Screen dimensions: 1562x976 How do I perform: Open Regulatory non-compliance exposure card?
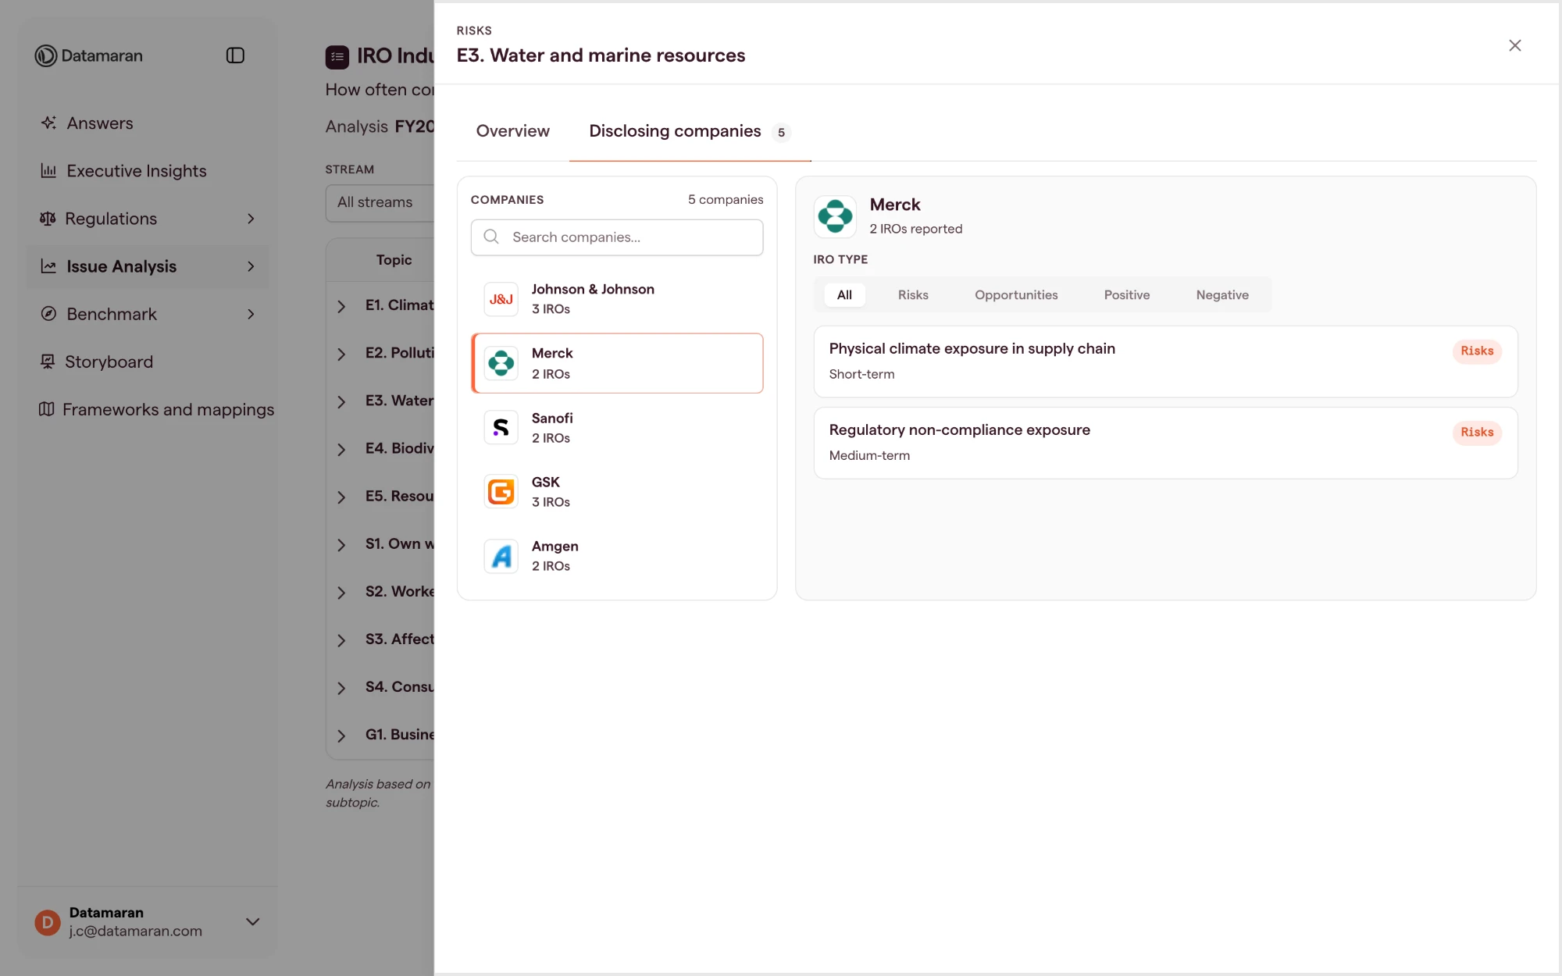[x=1165, y=443]
